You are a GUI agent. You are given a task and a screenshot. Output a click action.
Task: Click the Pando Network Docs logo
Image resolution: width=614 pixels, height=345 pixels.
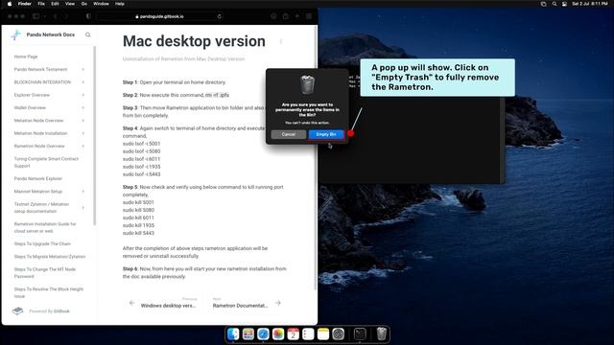click(15, 34)
